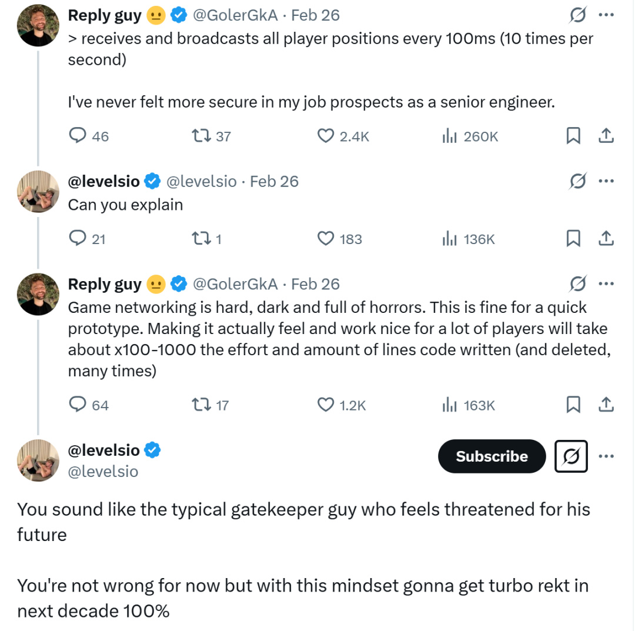Bookmark the 'Game networking is hard' tweet

[x=573, y=405]
